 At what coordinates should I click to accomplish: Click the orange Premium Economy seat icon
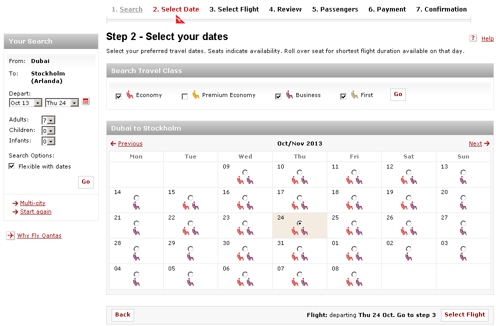tap(196, 94)
